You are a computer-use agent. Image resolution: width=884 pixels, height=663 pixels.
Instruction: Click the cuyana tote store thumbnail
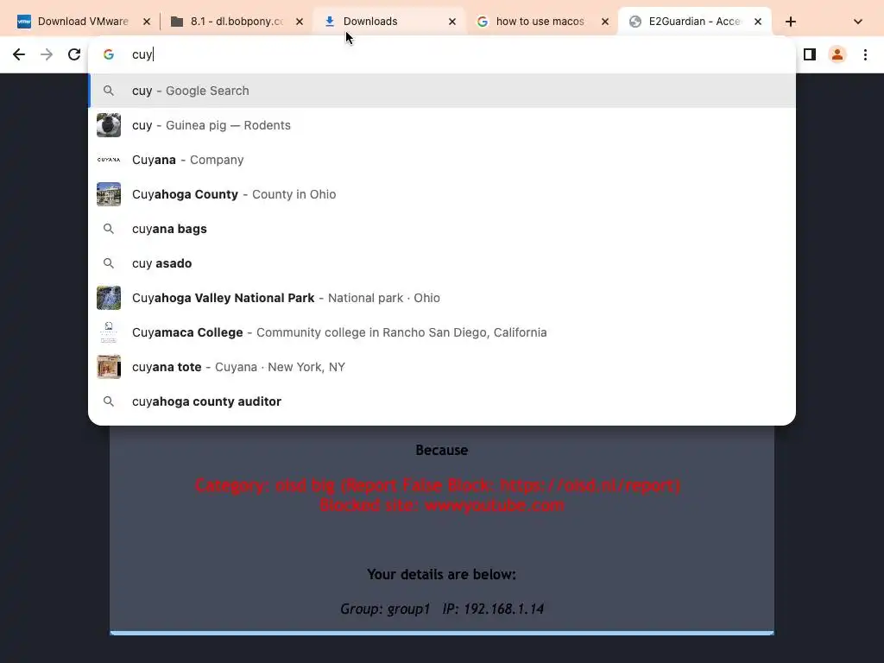[x=109, y=367]
